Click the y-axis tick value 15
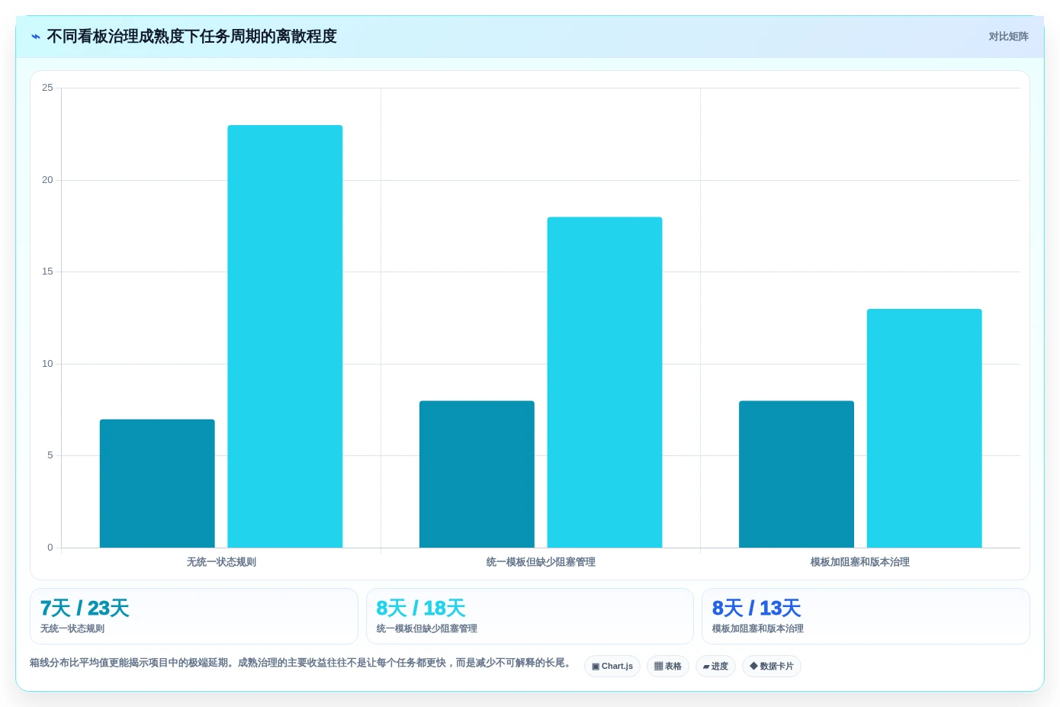 [x=47, y=272]
